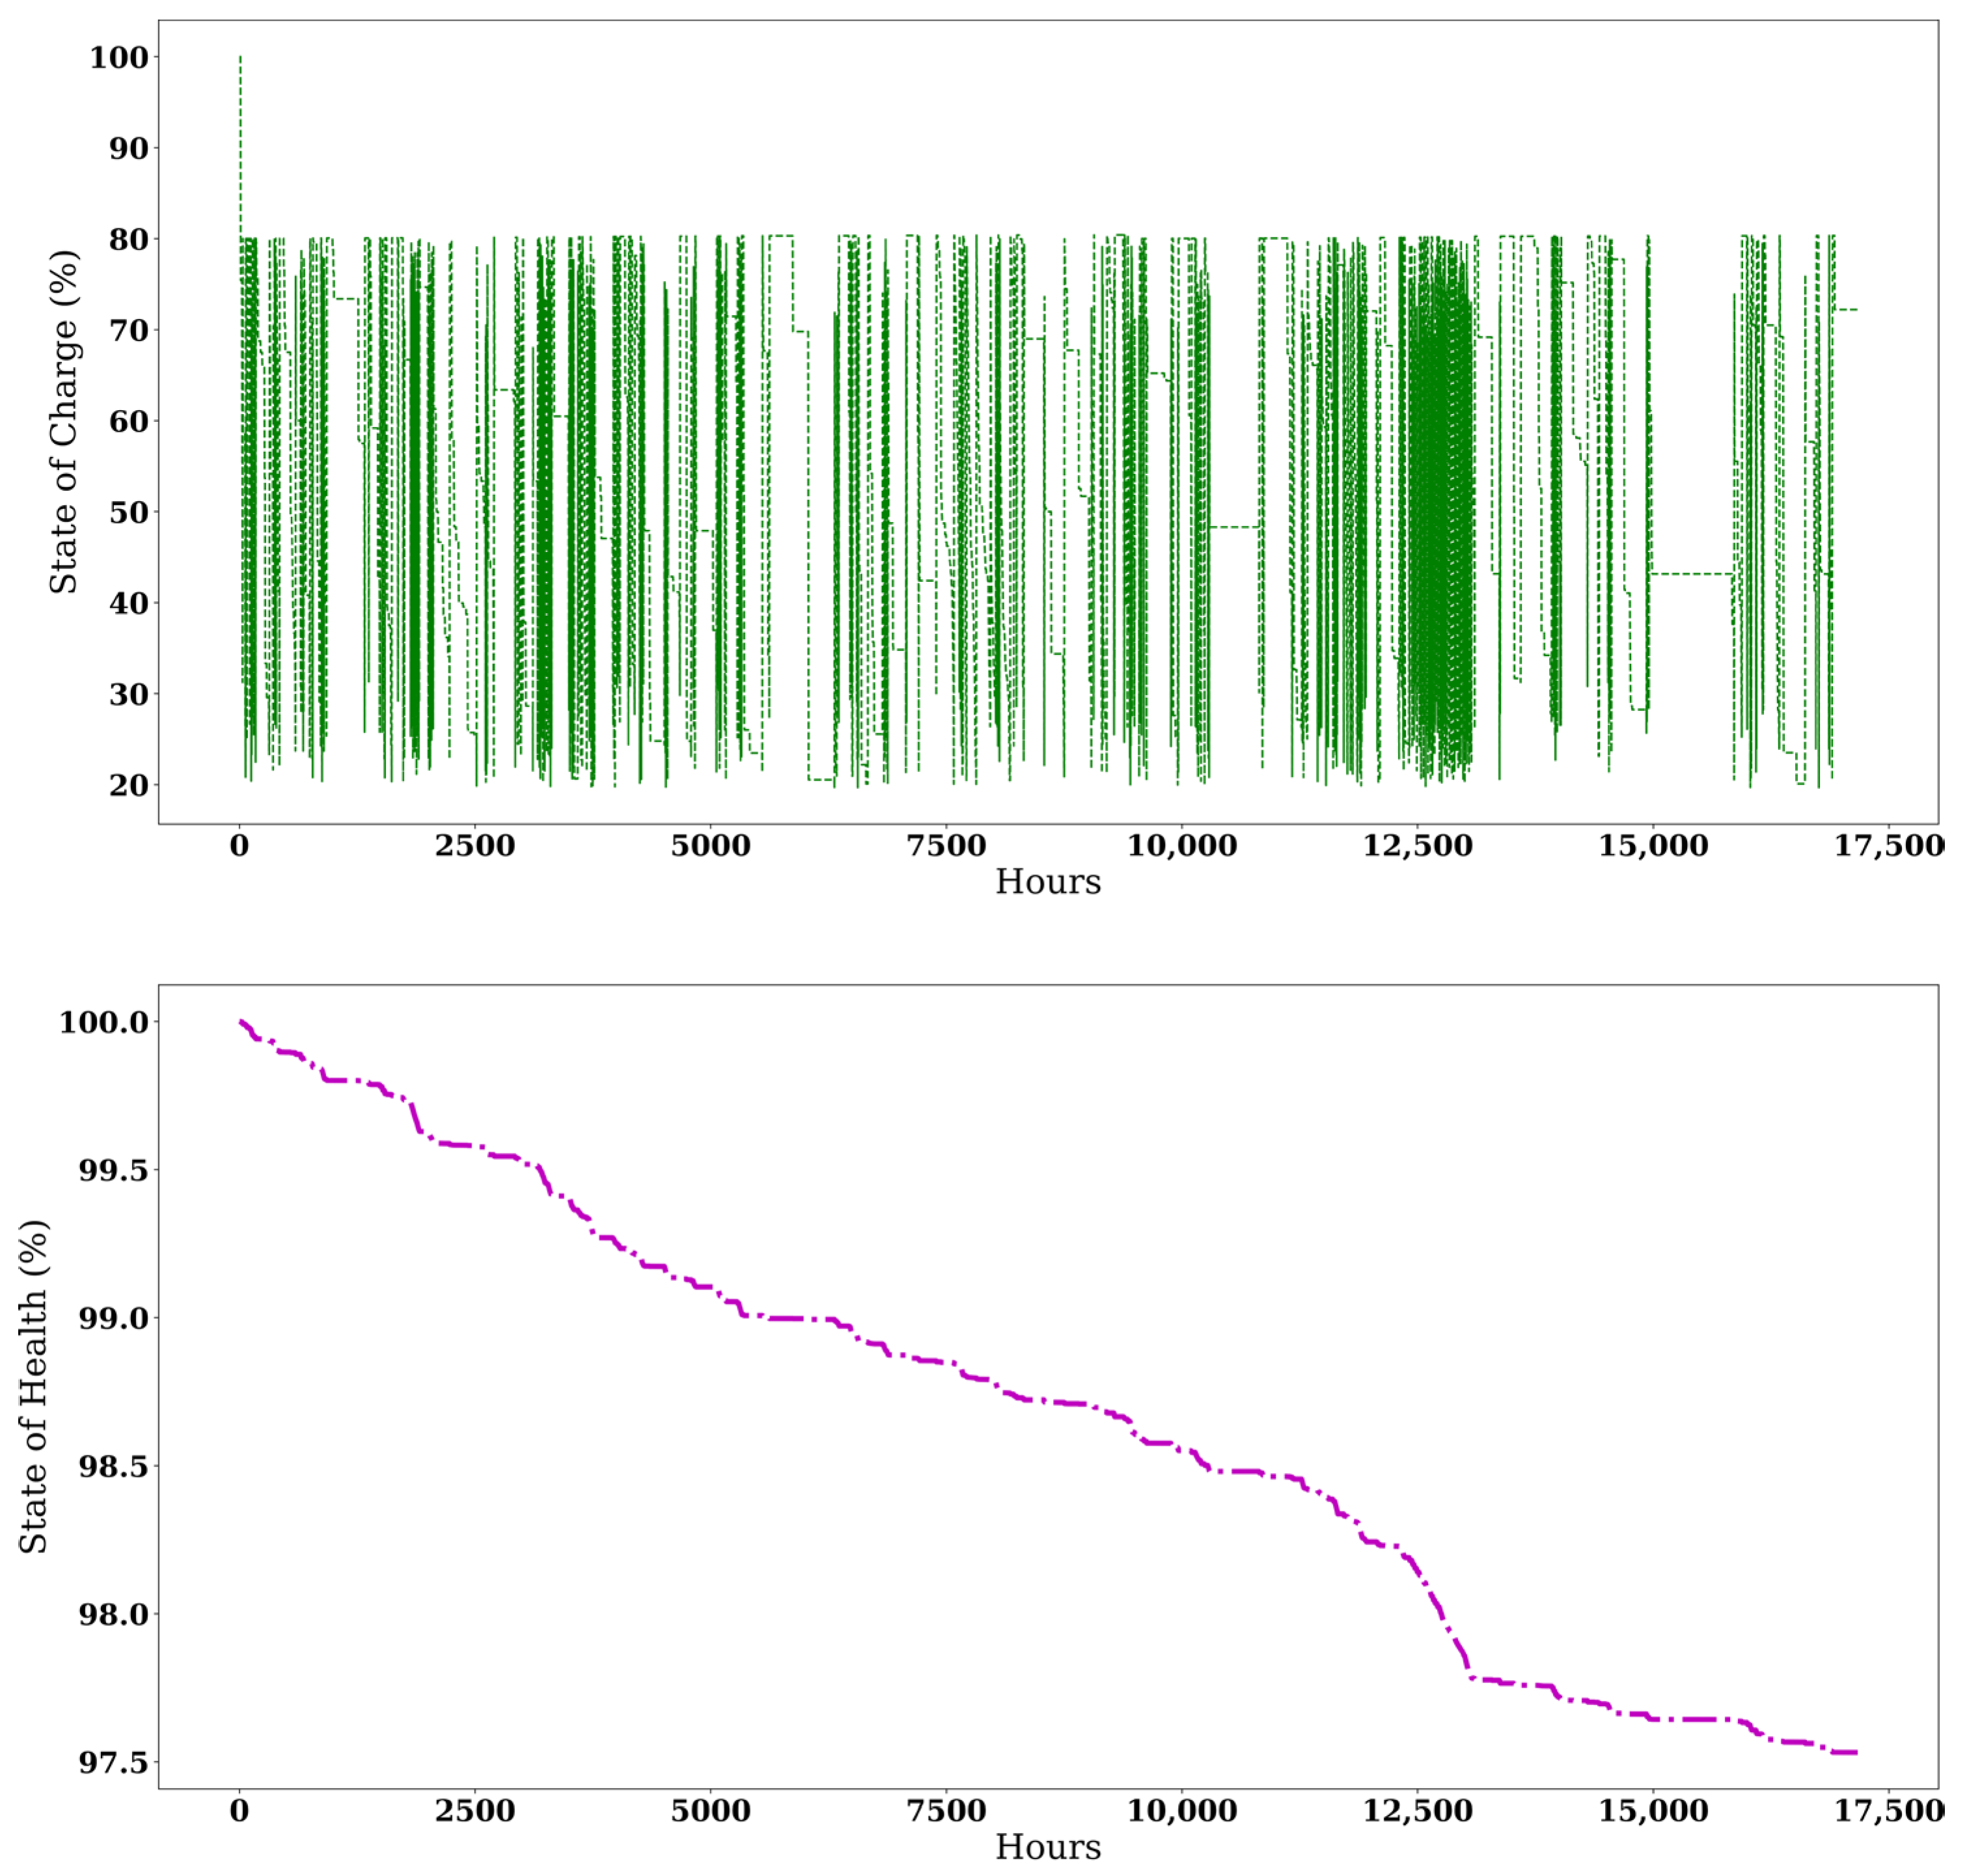The height and width of the screenshot is (1876, 1967).
Task: Click the 97.5 tick on health axis
Action: click(x=113, y=1762)
